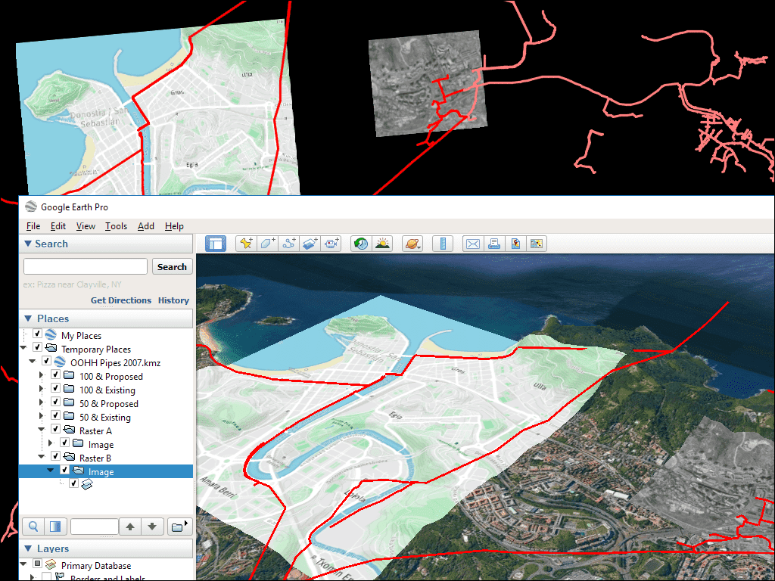Hide the sidebar using toolbar button
Viewport: 775px width, 581px height.
pyautogui.click(x=216, y=244)
